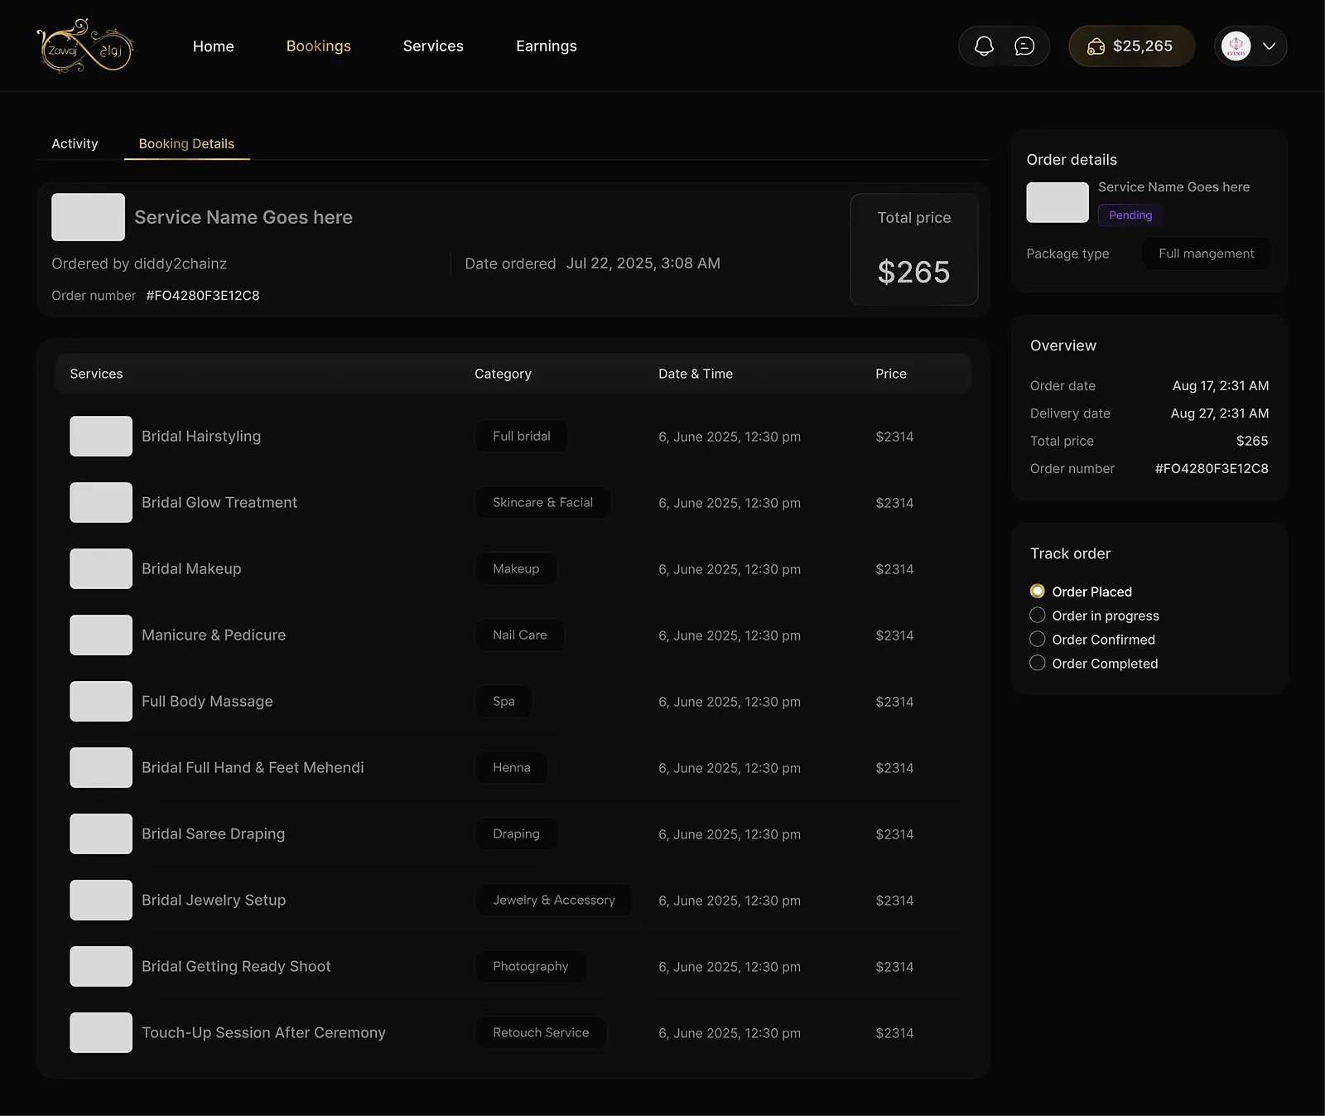Switch to the Activity tab
The image size is (1325, 1116).
tap(75, 143)
